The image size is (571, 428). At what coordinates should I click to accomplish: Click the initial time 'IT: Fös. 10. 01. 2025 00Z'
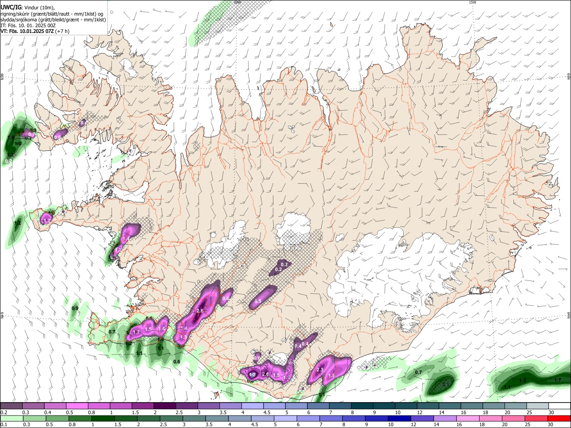click(28, 26)
